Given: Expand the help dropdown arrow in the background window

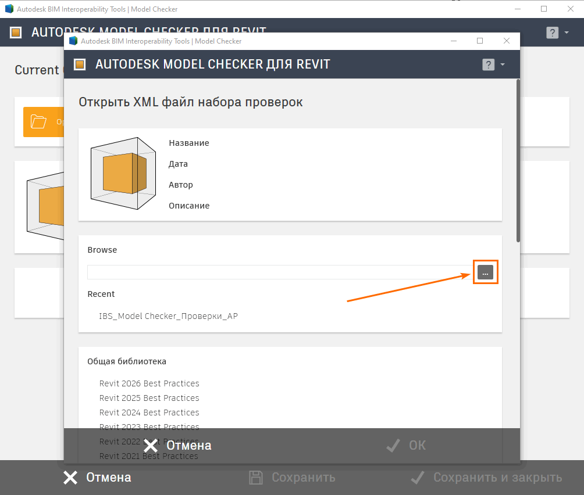Looking at the screenshot, I should click(x=567, y=33).
